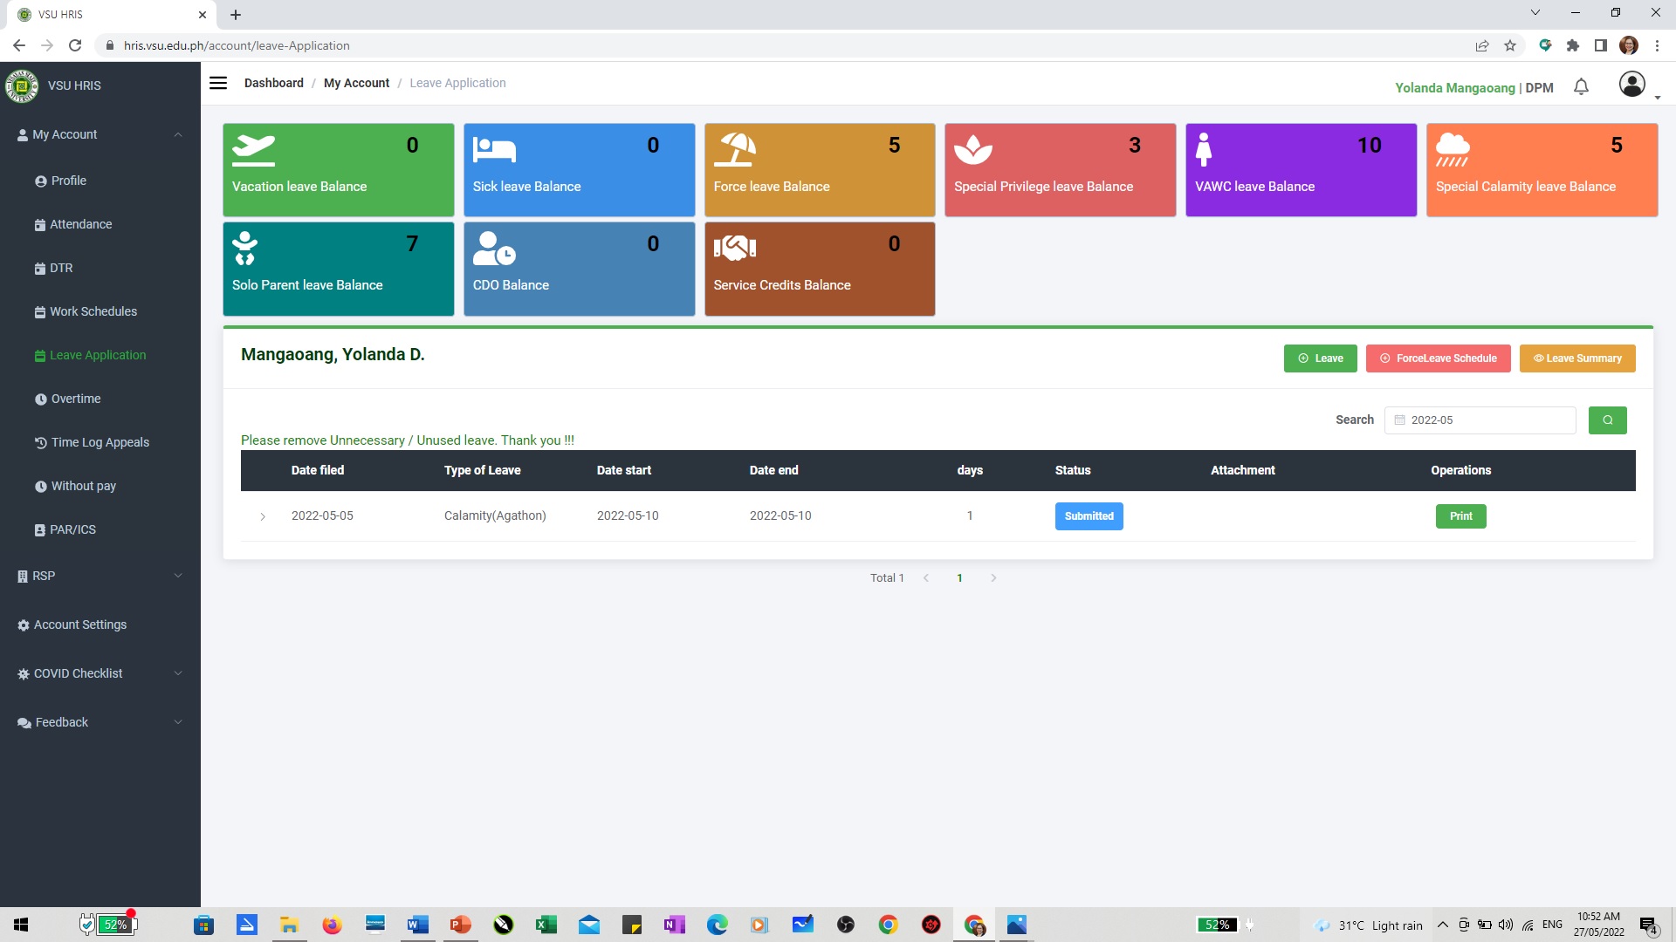
Task: Click the Force leave beach umbrella icon
Action: tap(735, 150)
